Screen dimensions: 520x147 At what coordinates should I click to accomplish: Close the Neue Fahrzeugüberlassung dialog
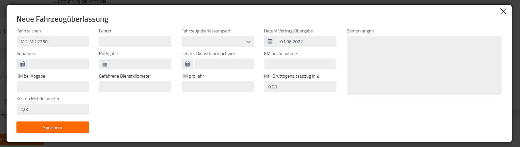[x=503, y=11]
